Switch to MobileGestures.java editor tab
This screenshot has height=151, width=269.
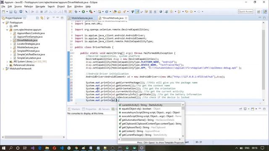point(82,18)
